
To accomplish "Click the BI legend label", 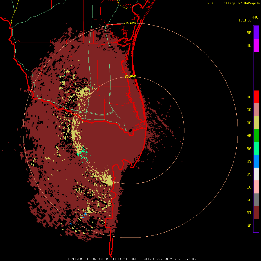I will [249, 213].
